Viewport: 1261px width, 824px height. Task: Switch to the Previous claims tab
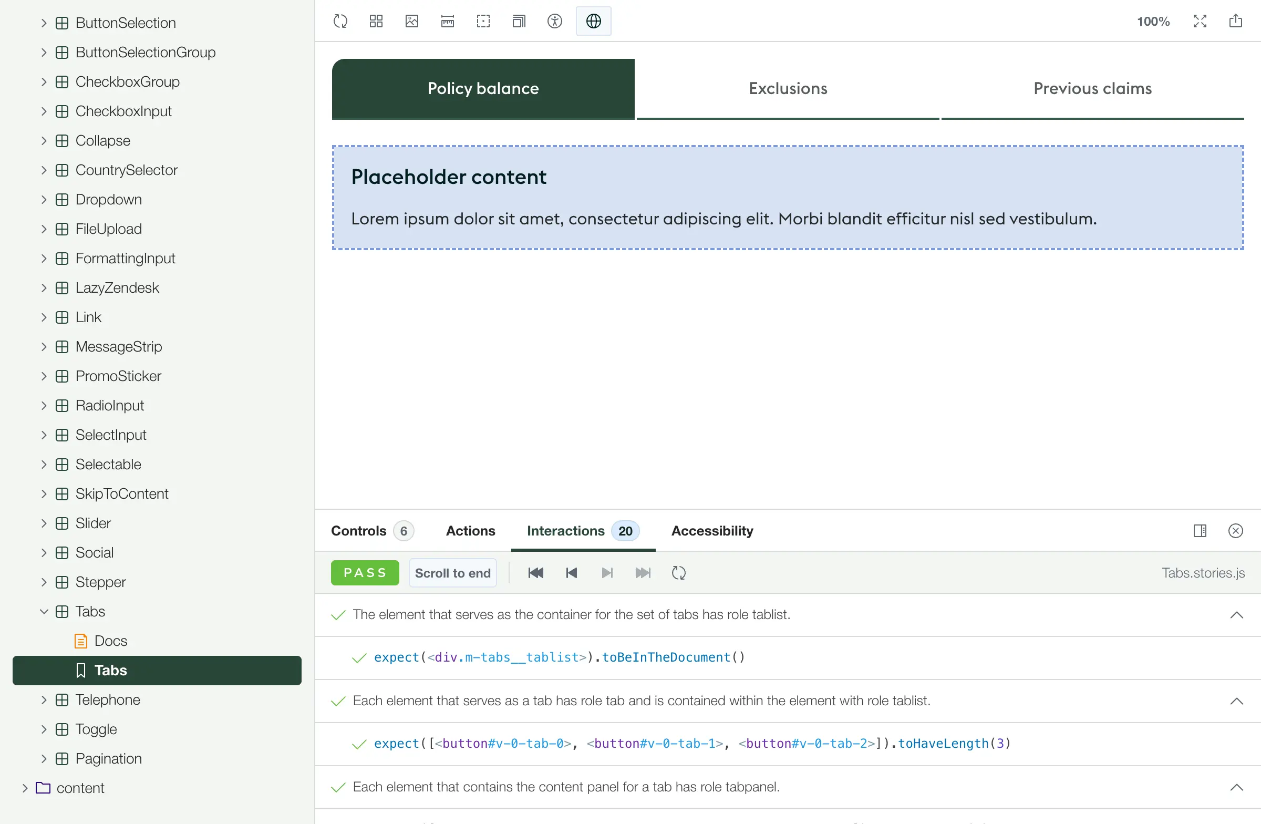(x=1092, y=89)
